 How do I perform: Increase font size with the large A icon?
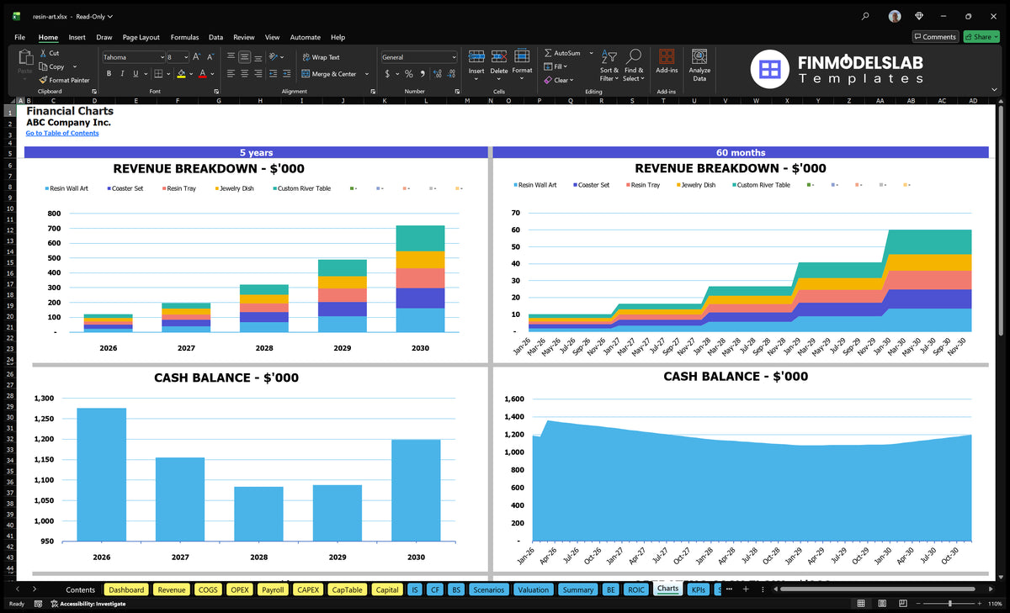click(197, 57)
